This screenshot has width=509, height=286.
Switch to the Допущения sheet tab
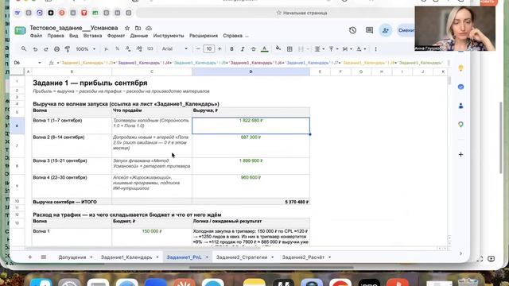[x=72, y=257]
